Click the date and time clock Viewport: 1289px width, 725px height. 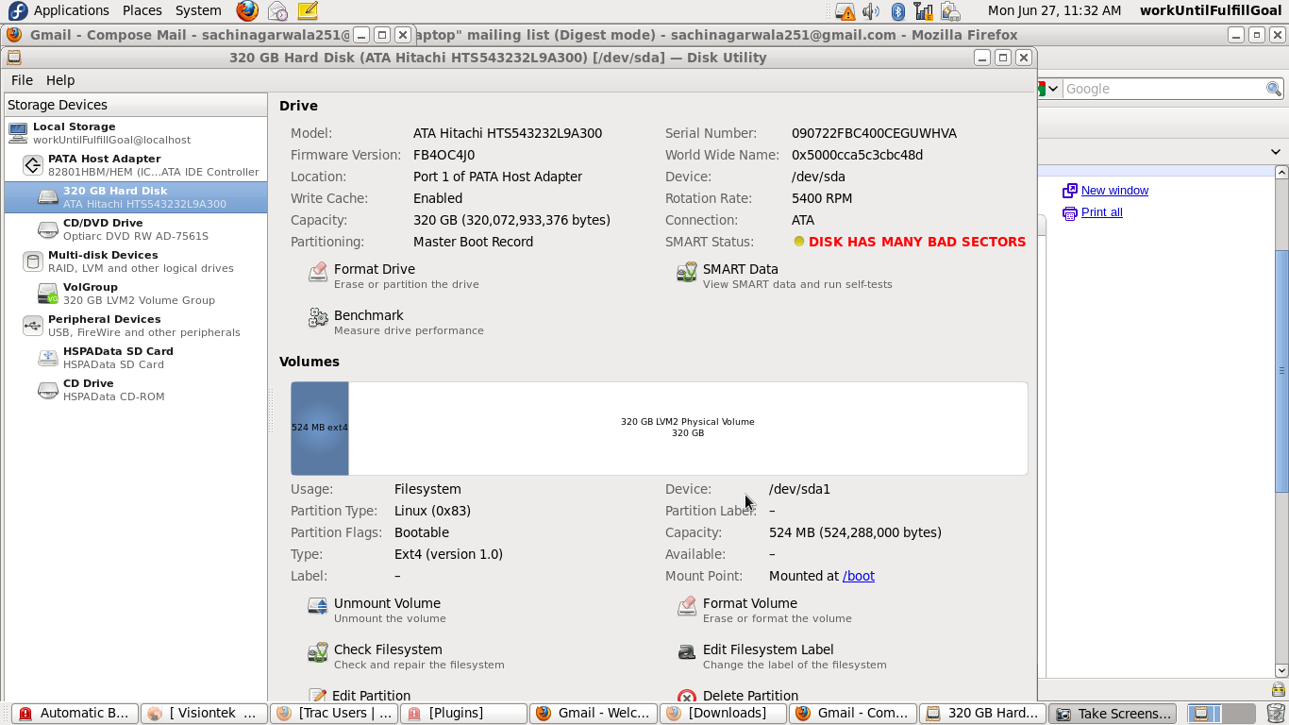[x=1054, y=10]
